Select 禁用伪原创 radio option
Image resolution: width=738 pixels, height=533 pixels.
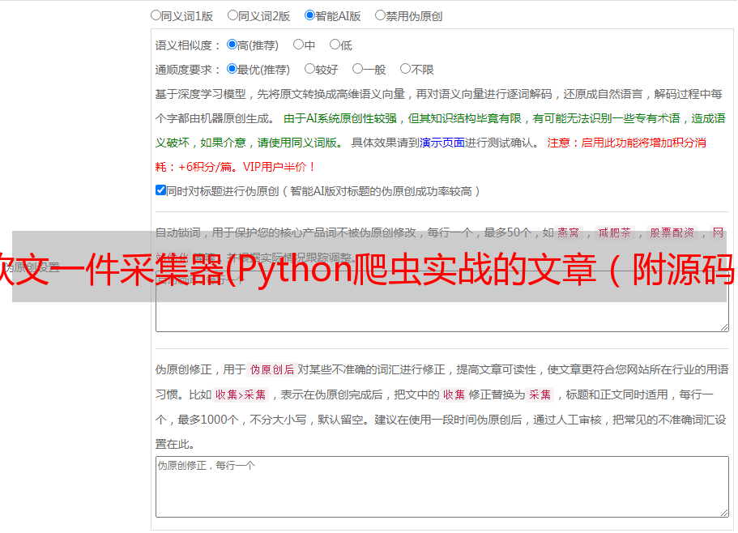click(x=380, y=15)
